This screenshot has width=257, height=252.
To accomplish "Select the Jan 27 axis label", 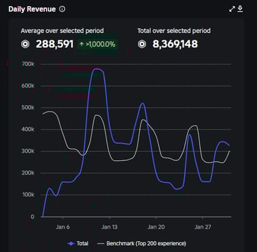I will point(203,227).
